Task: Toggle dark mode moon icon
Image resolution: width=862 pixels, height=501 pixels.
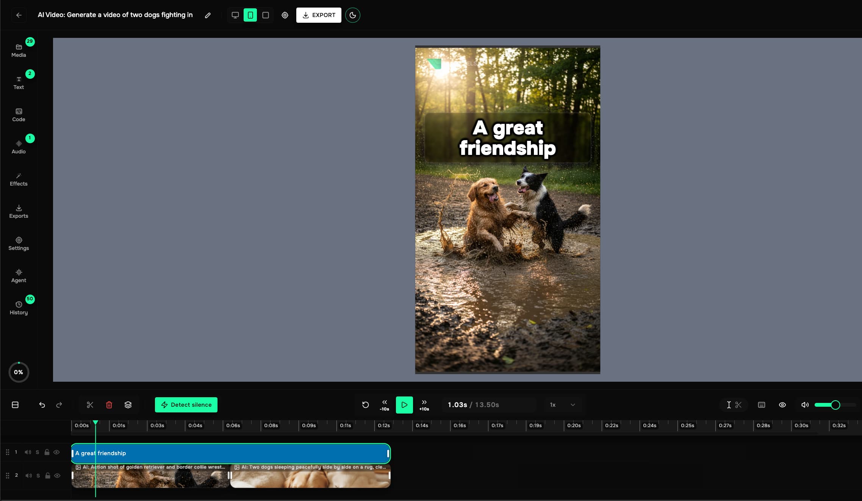Action: (352, 15)
